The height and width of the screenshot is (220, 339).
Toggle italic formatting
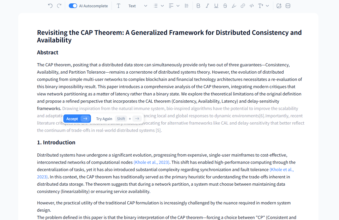click(x=207, y=6)
